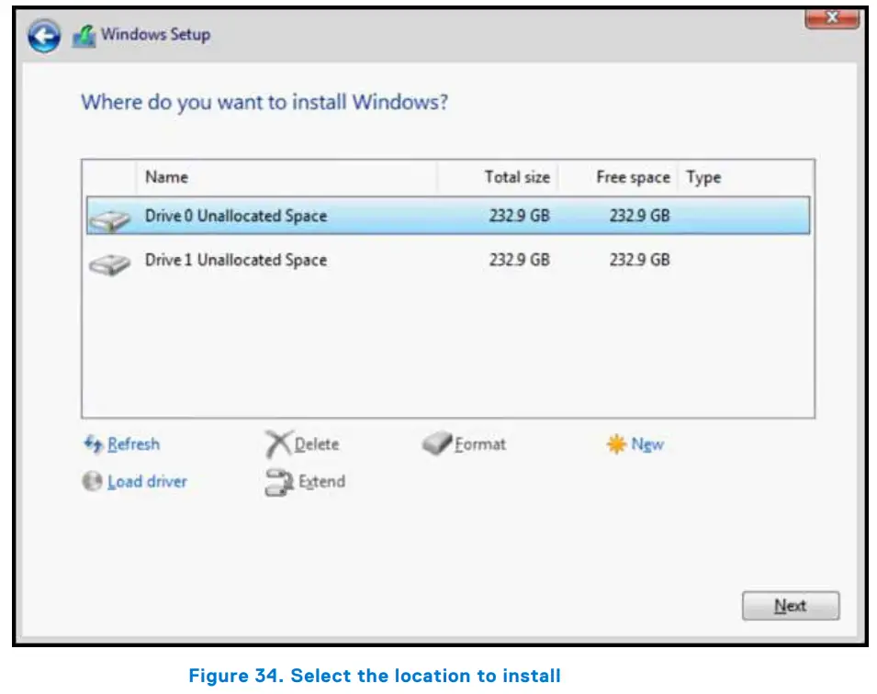Click the Total size column header
The width and height of the screenshot is (877, 694).
517,176
